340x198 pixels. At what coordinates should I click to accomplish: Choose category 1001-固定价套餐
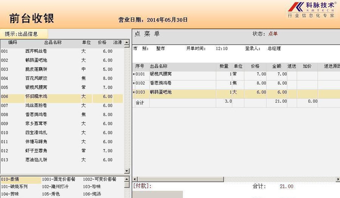pyautogui.click(x=59, y=180)
